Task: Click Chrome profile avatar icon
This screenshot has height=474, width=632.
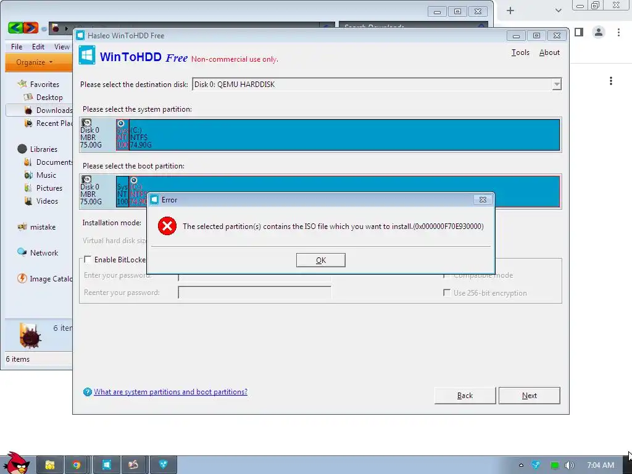Action: (599, 32)
